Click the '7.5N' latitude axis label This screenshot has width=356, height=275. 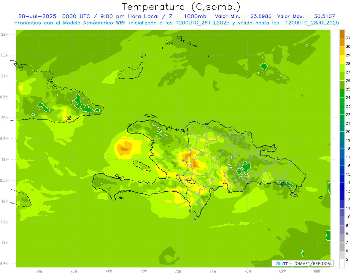coord(4,222)
